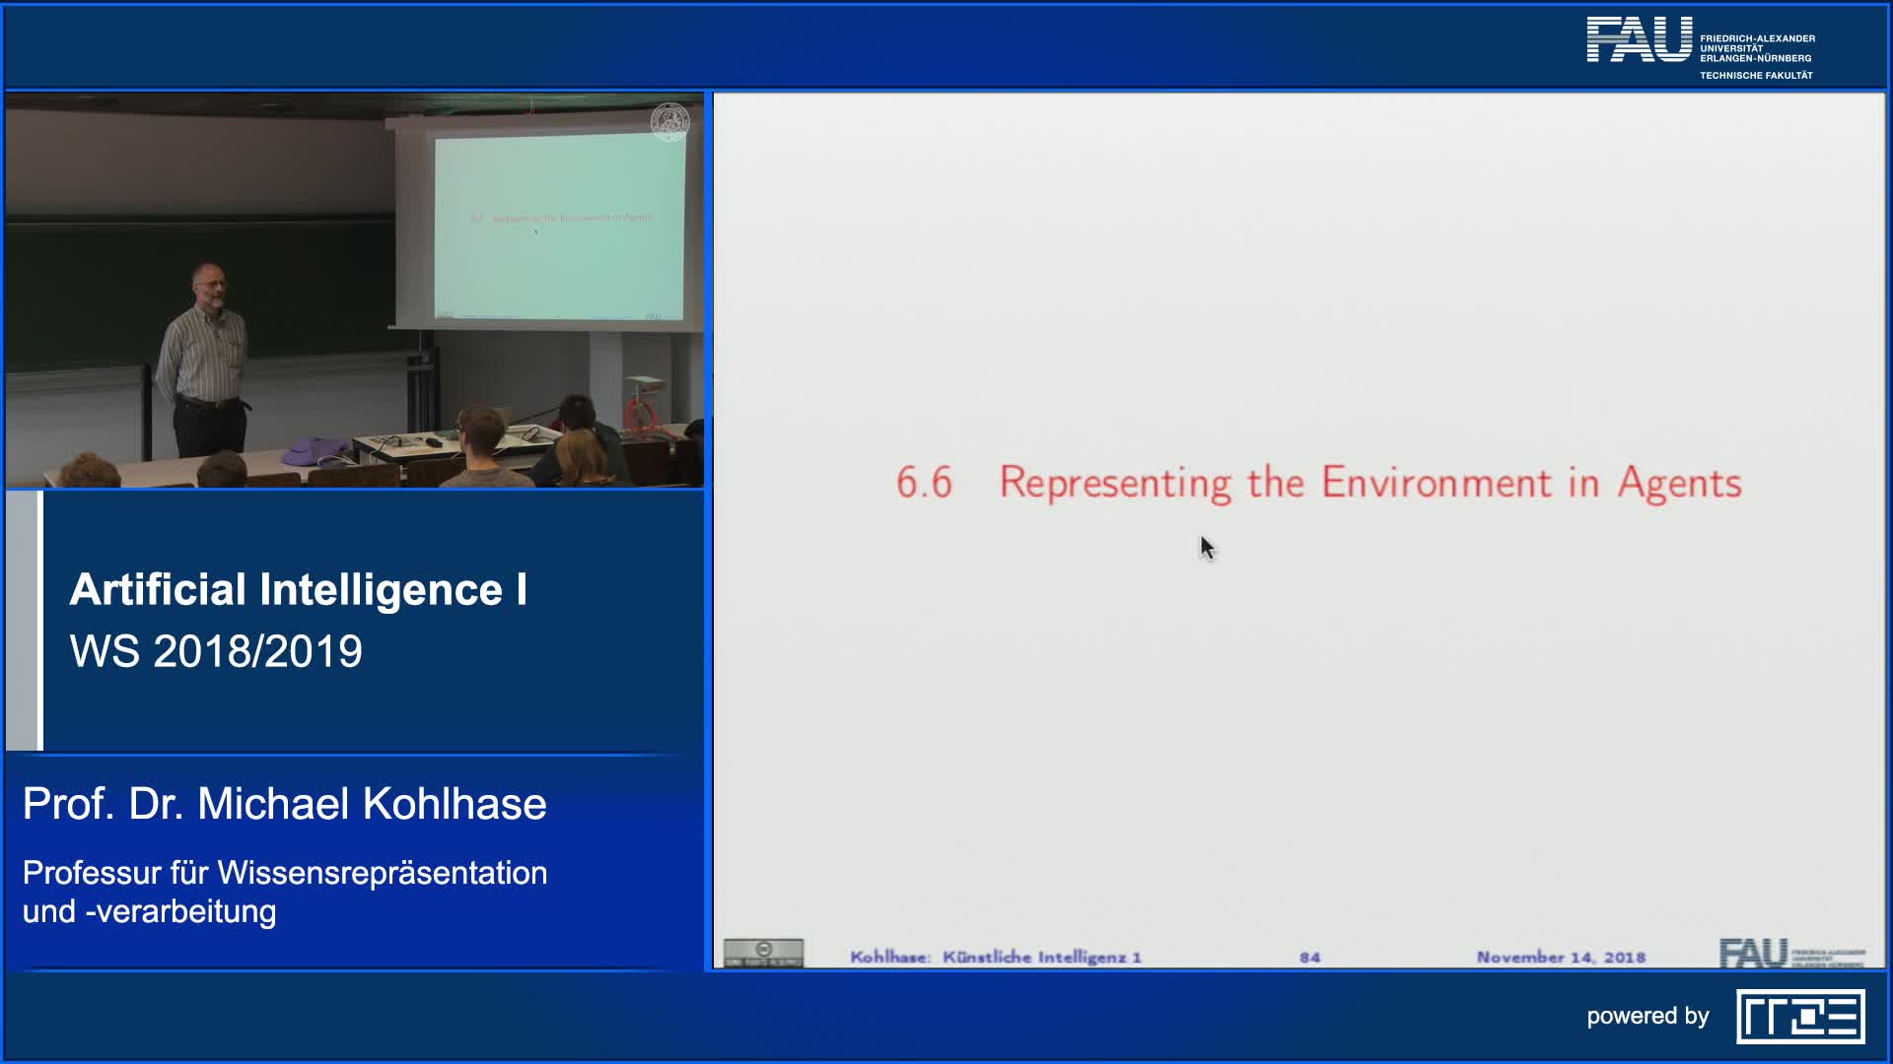Click the "powered by" label
The image size is (1893, 1064).
pos(1648,1016)
